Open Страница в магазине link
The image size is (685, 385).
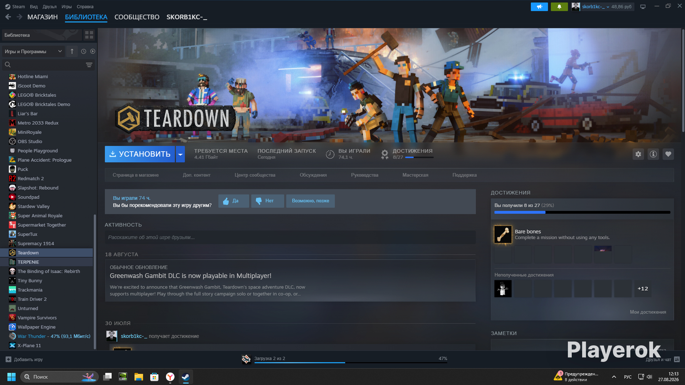click(136, 175)
